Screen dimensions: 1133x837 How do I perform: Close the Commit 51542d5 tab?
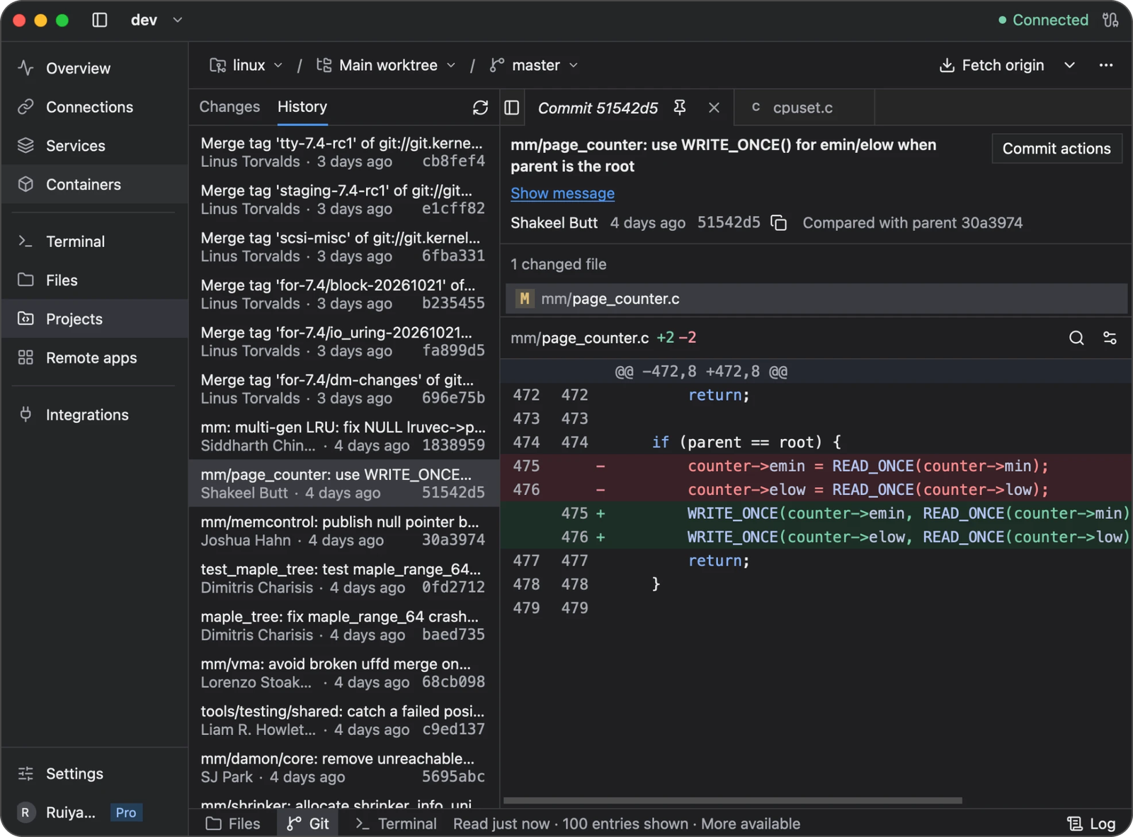[714, 108]
